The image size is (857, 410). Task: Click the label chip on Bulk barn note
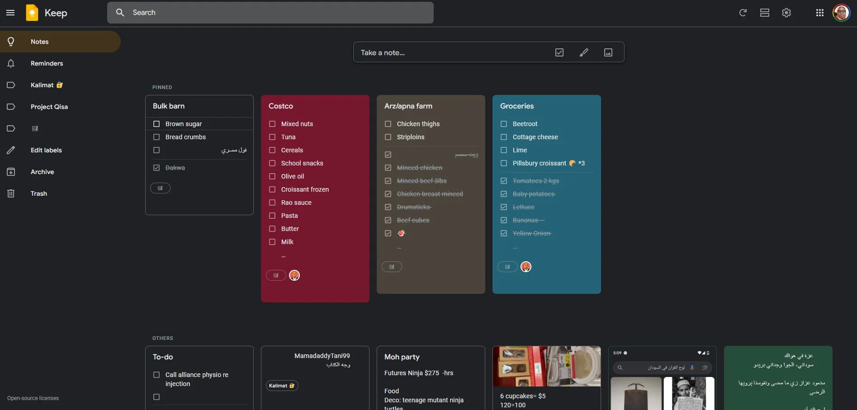pyautogui.click(x=160, y=188)
